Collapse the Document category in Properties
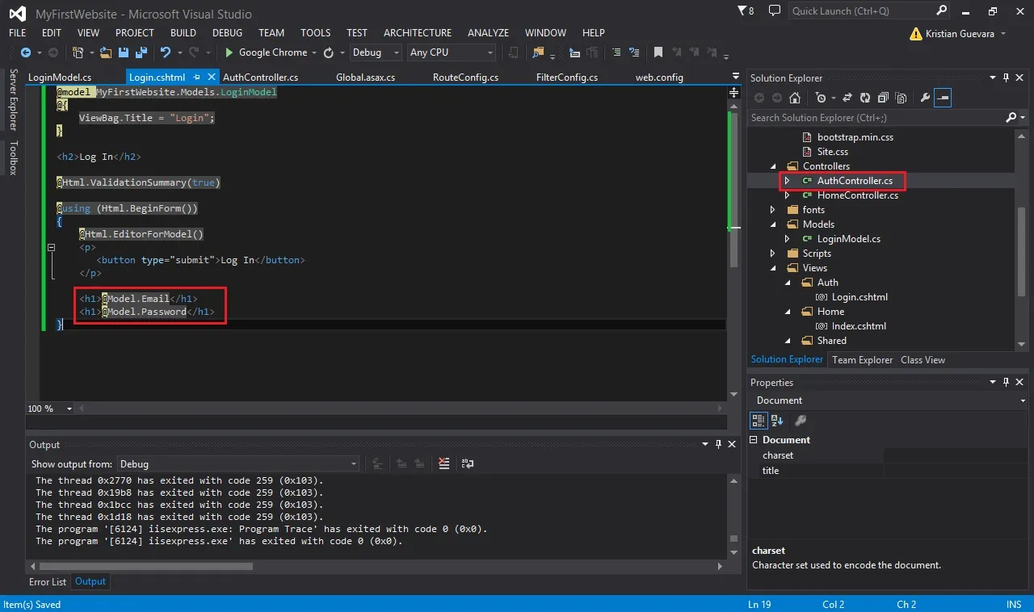This screenshot has height=612, width=1034. tap(754, 440)
